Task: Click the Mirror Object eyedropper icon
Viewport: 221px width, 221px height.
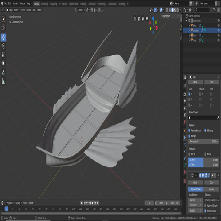Action: point(218,118)
